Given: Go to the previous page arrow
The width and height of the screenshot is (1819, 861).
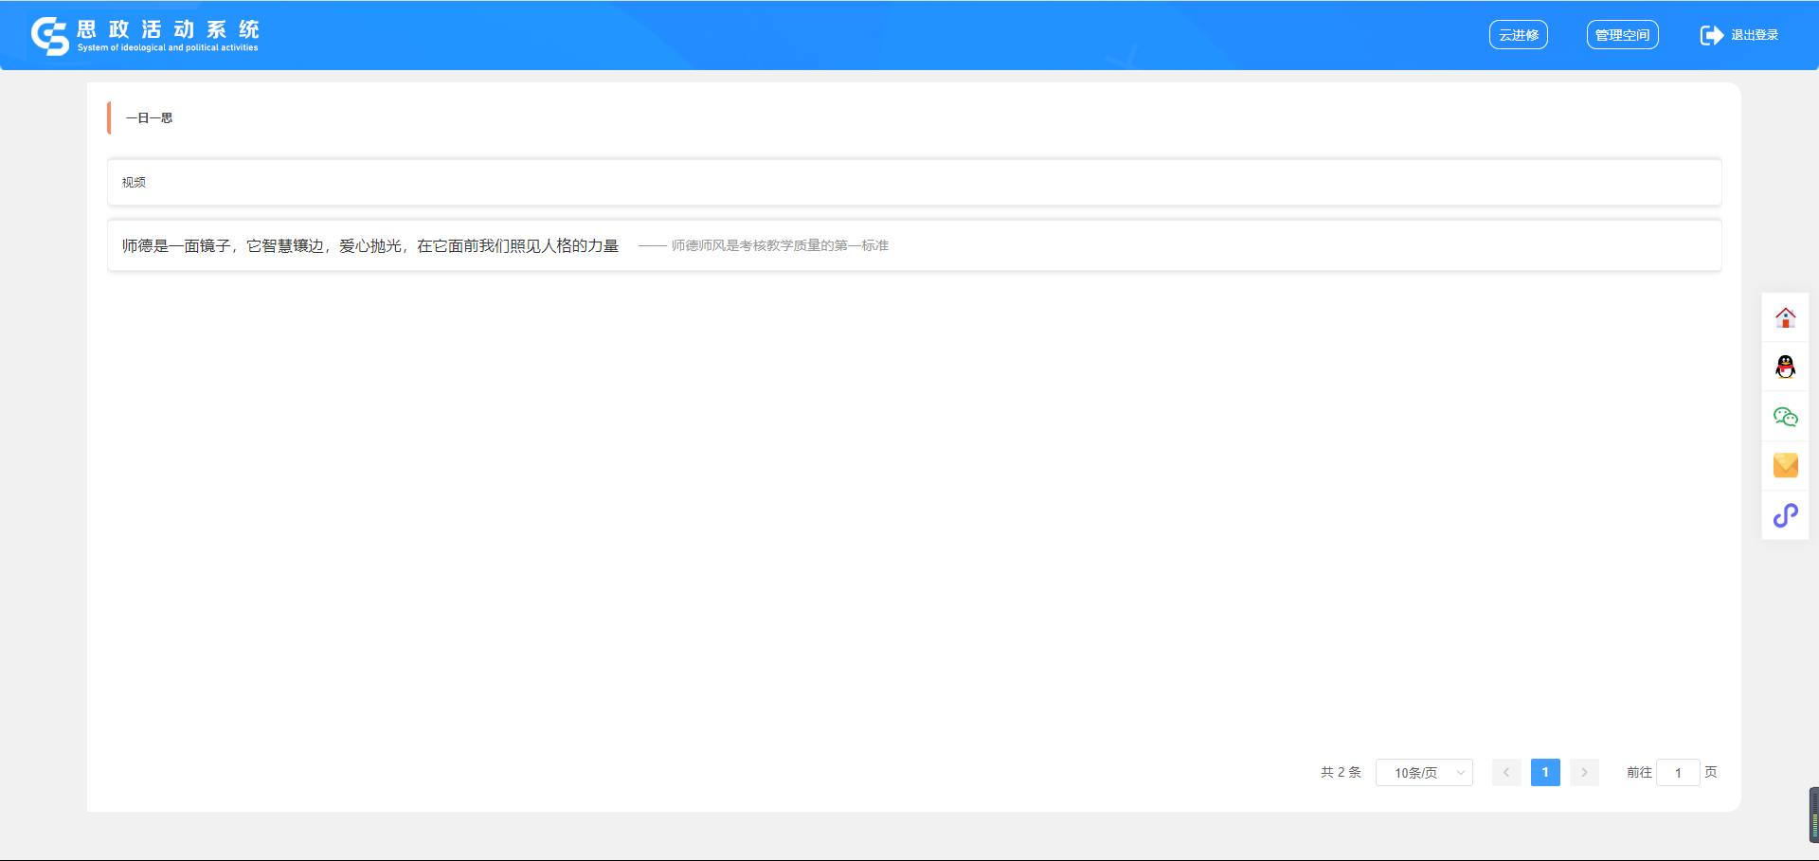Looking at the screenshot, I should pos(1506,773).
